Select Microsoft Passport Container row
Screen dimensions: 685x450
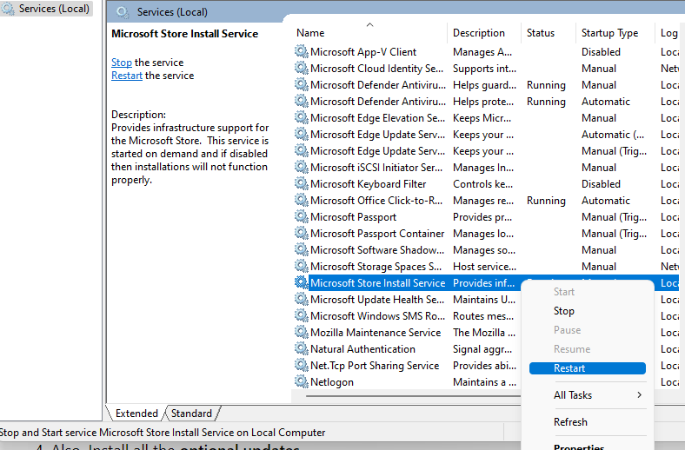click(x=485, y=233)
